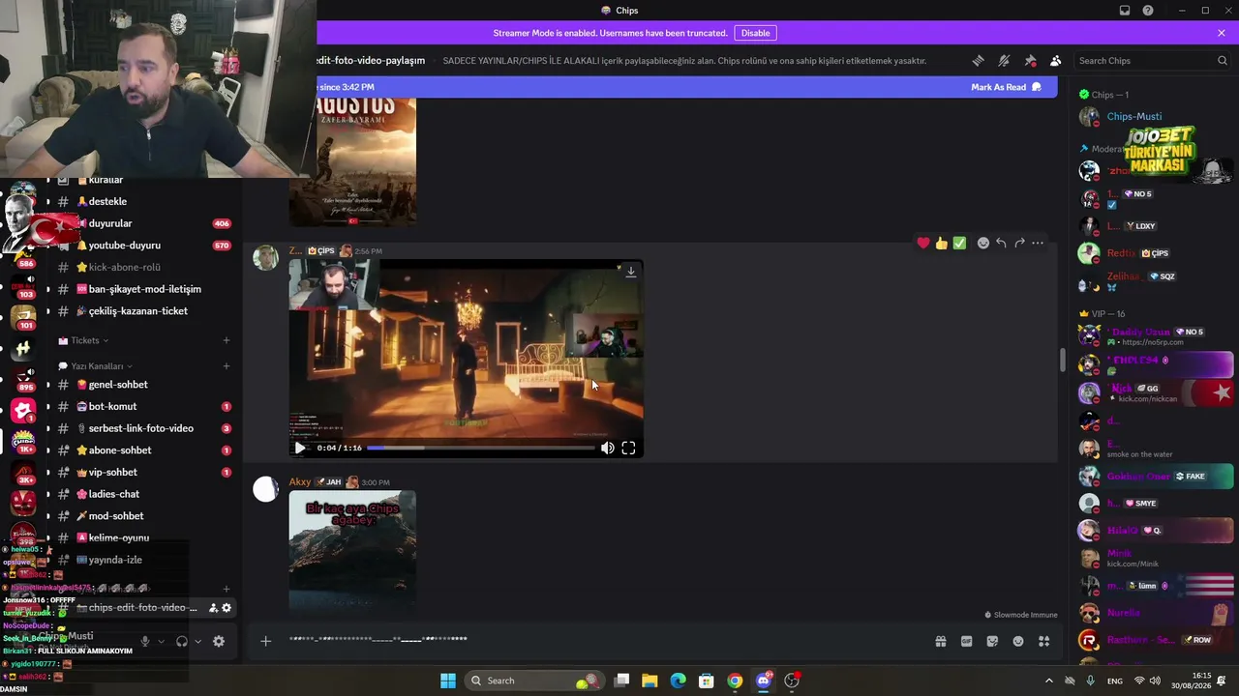Open the emoji picker in message bar
Image resolution: width=1239 pixels, height=696 pixels.
click(x=1018, y=641)
